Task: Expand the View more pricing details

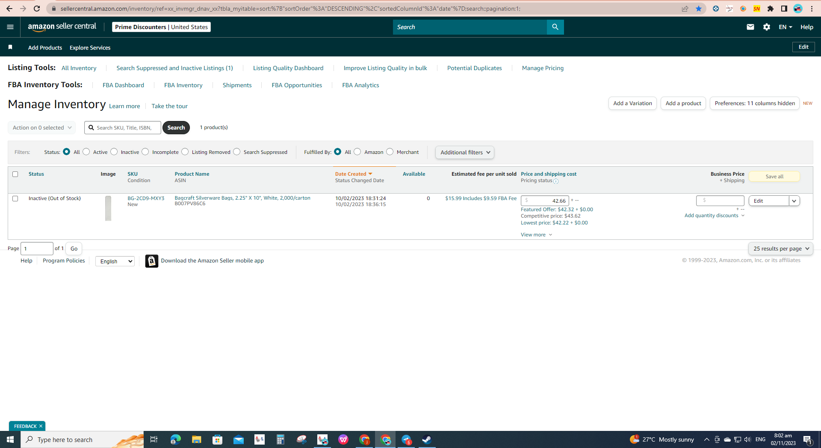Action: click(x=537, y=235)
